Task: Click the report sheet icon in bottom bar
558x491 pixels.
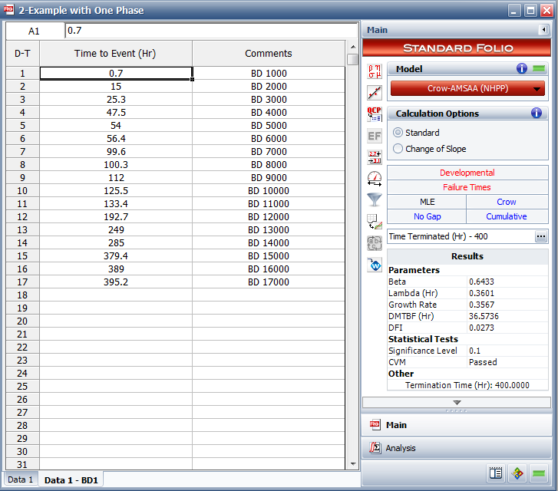Action: pos(496,473)
